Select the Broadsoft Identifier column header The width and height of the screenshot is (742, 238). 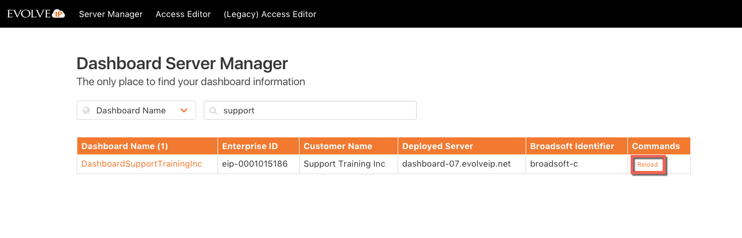coord(572,146)
